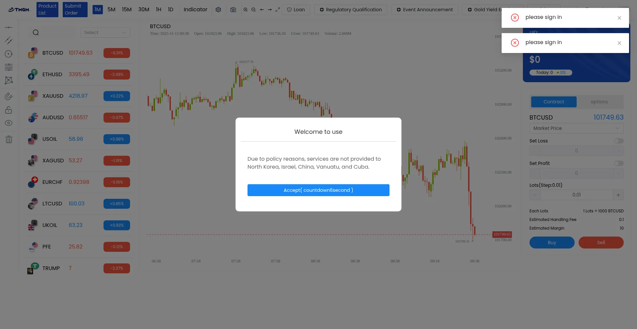Switch to the options tab
Screen dimensions: 637x329
coord(599,102)
